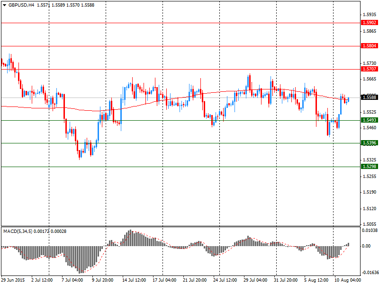Select the red horizontal line at 1.5902

pyautogui.click(x=181, y=23)
